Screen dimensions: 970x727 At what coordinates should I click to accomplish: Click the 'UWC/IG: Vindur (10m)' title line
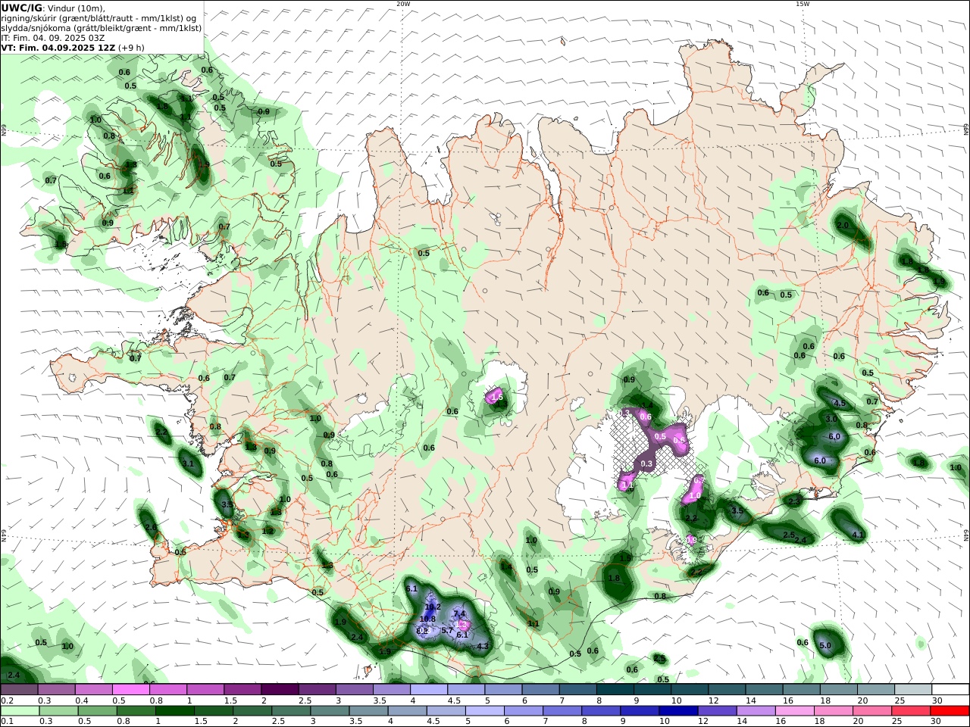(x=53, y=8)
